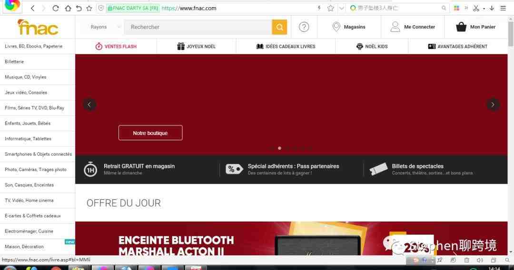The width and height of the screenshot is (514, 270).
Task: Select Informatique, Tablettes category
Action: [38, 139]
